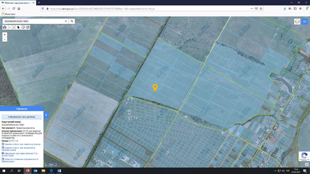310x174 pixels.
Task: Activate the arrow pointer selection tool
Action: (19, 27)
